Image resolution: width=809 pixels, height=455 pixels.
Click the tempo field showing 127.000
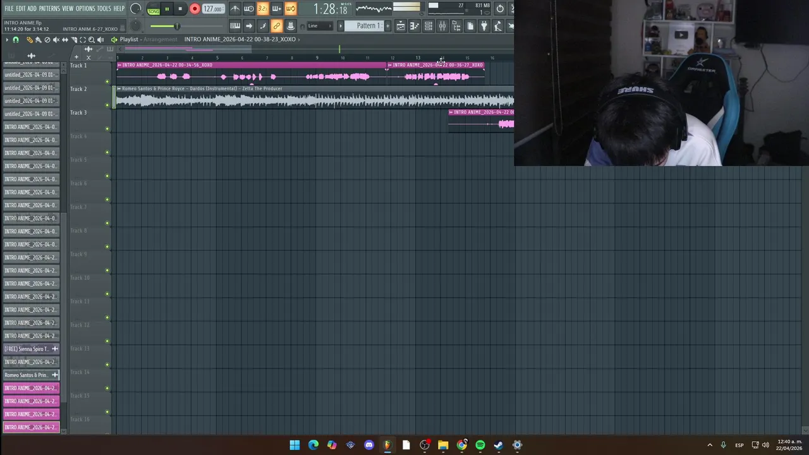[213, 9]
